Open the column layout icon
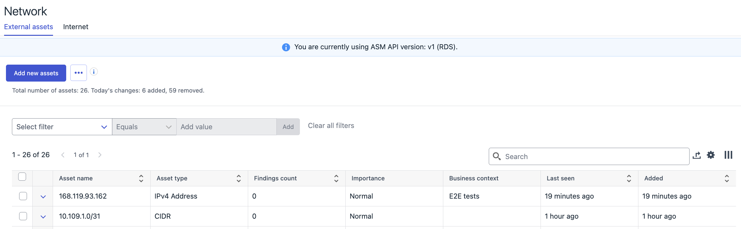Image resolution: width=741 pixels, height=229 pixels. pyautogui.click(x=728, y=155)
